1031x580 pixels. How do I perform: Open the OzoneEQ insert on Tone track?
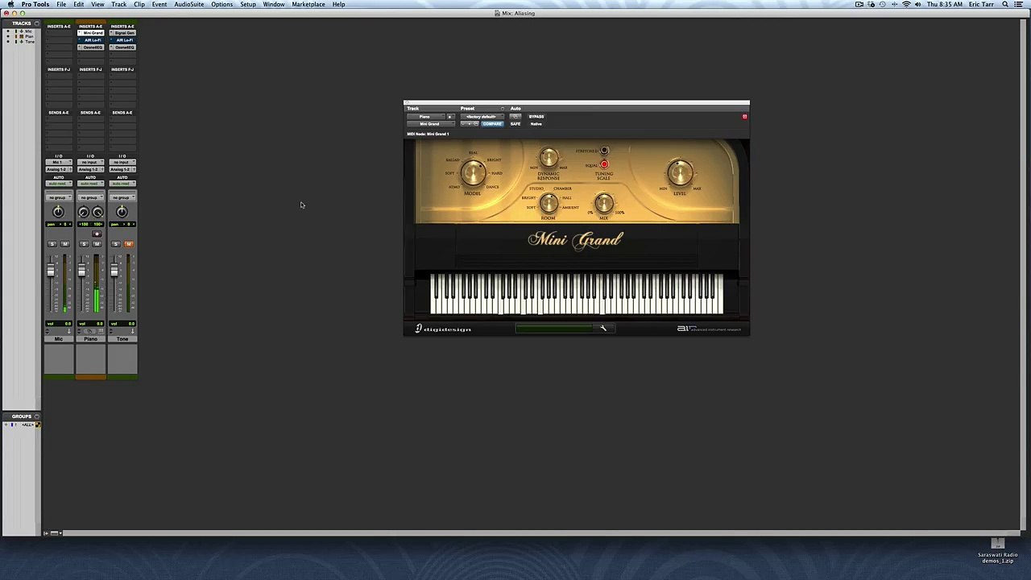click(x=125, y=48)
